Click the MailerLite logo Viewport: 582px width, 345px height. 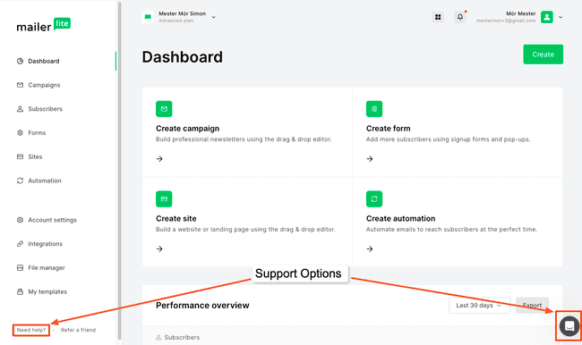44,25
